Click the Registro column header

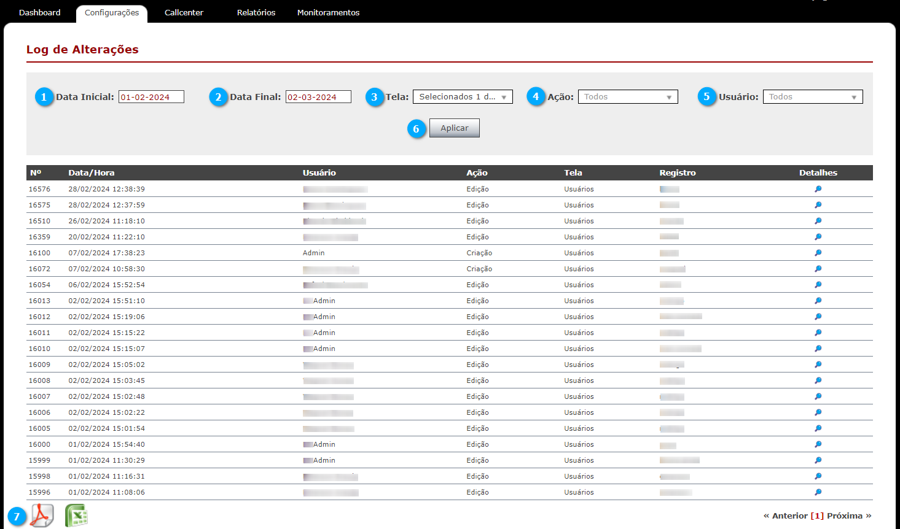click(x=678, y=173)
